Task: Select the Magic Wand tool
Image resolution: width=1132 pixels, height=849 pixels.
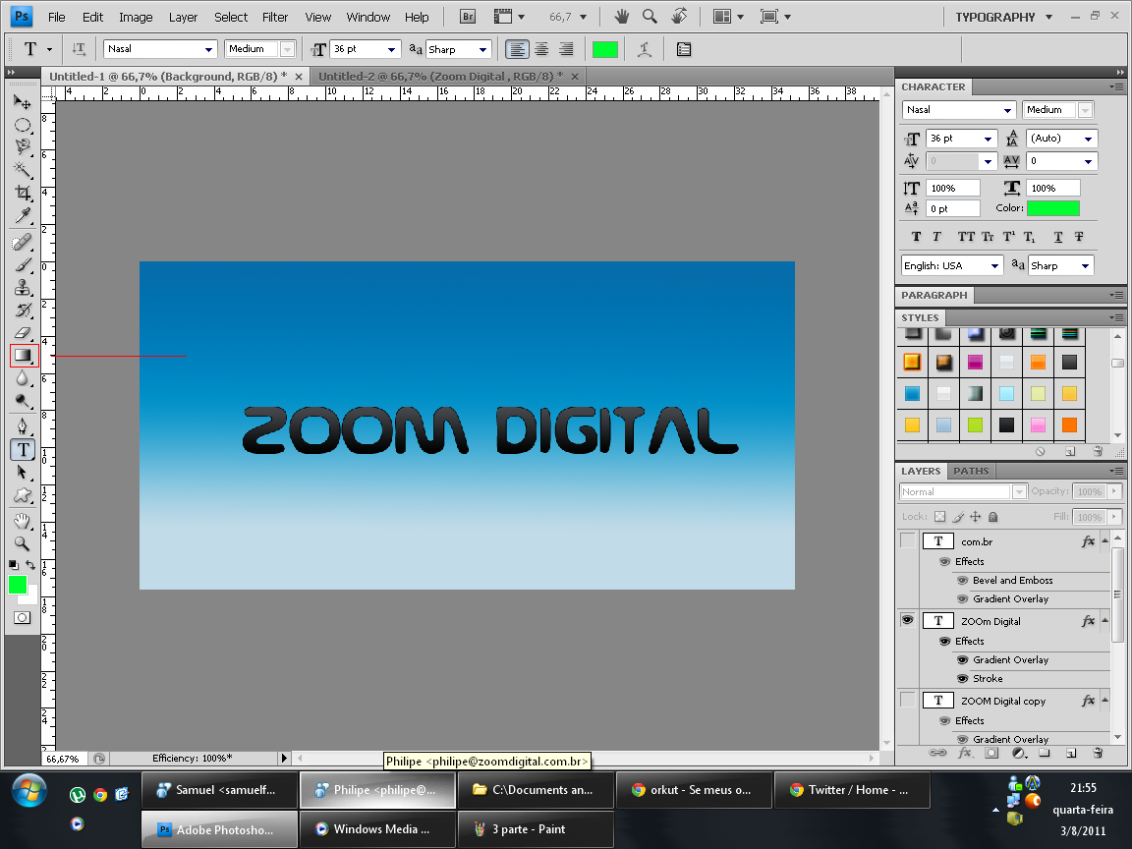Action: (x=23, y=170)
